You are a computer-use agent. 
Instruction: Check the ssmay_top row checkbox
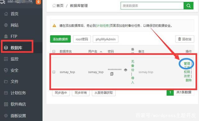54,72
